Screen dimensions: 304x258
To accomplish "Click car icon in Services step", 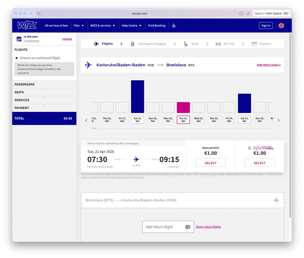I will [x=218, y=44].
